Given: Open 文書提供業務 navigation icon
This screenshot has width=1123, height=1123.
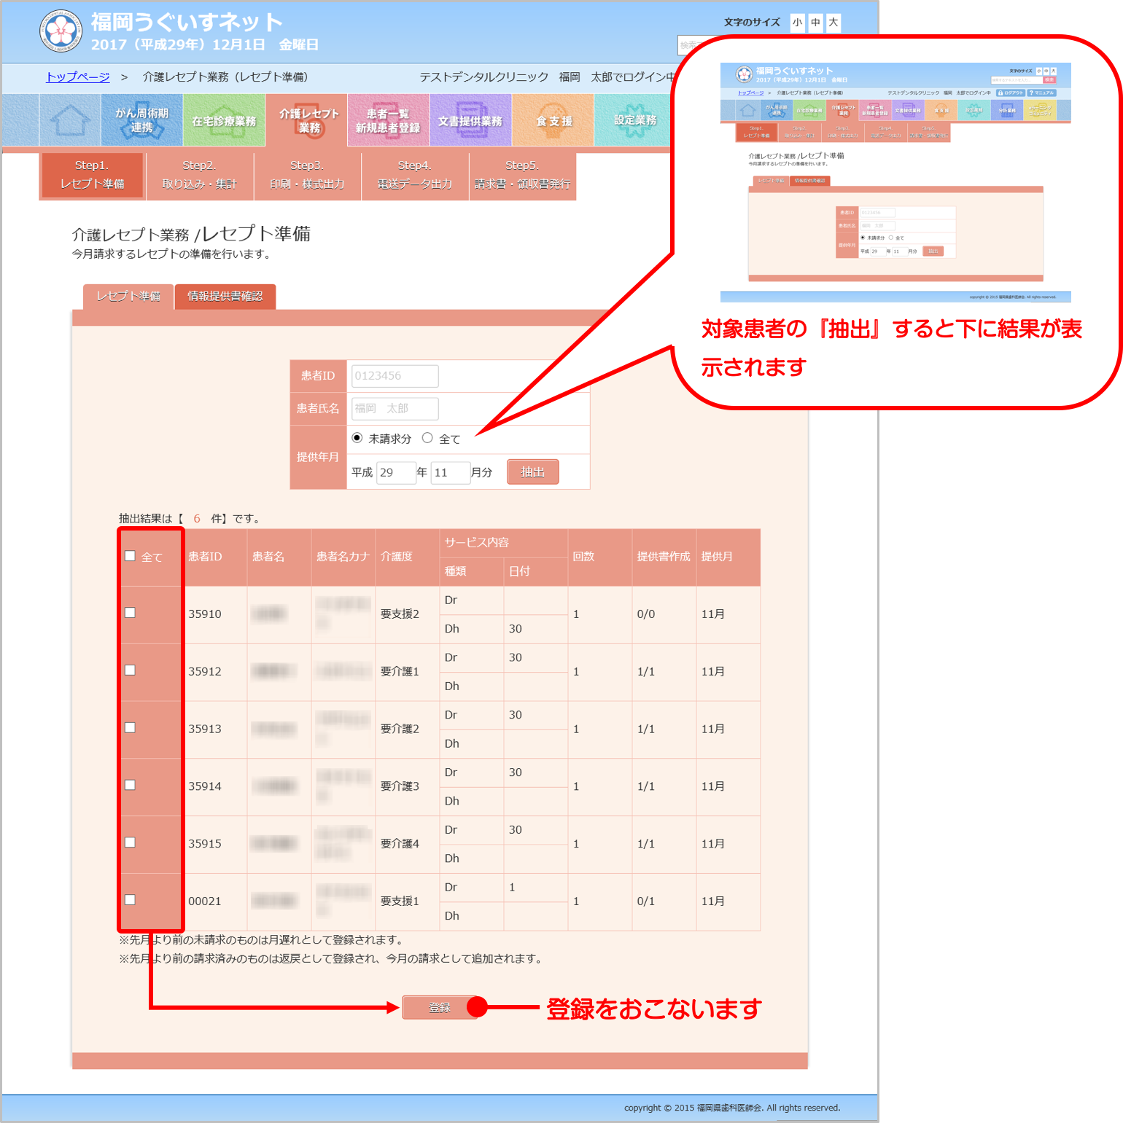Looking at the screenshot, I should click(470, 120).
